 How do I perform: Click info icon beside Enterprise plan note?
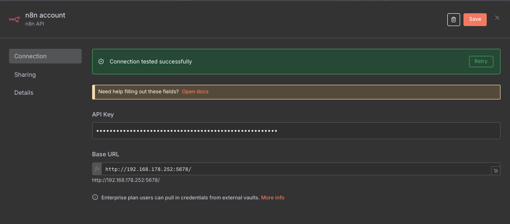[x=95, y=197]
